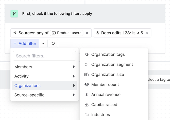Click the Annual revenue dollar icon
The image size is (170, 120).
coord(87,95)
